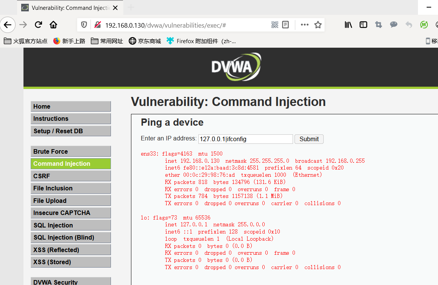This screenshot has height=285, width=438.
Task: Open the tracking protection shield icon
Action: pyautogui.click(x=84, y=25)
